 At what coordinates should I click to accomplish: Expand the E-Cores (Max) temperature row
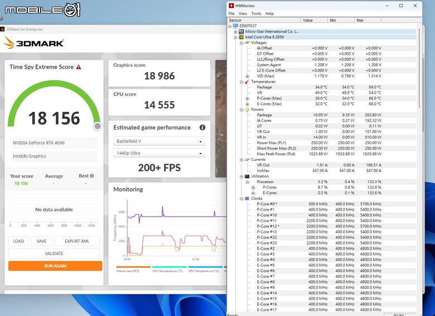[x=247, y=104]
